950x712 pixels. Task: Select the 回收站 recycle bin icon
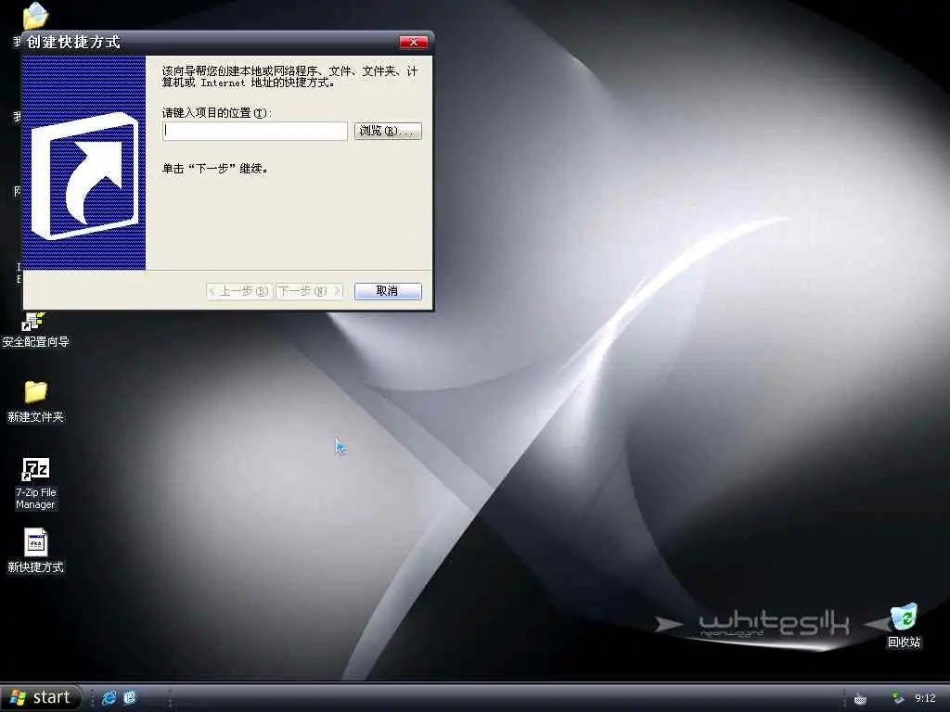[904, 626]
